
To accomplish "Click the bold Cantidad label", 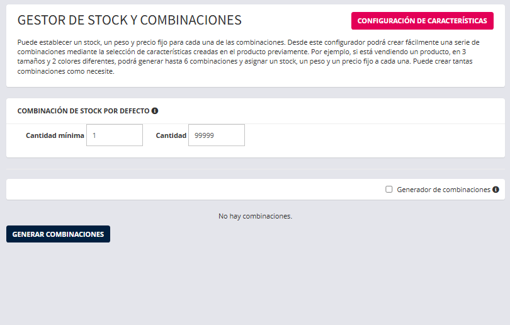I will tap(171, 135).
